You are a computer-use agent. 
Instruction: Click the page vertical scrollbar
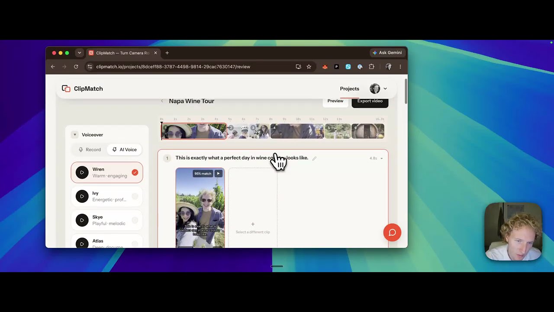click(406, 91)
